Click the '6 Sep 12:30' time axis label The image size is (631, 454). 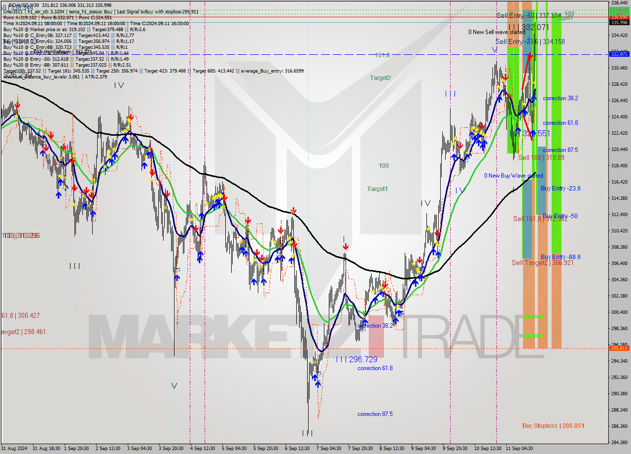pyautogui.click(x=298, y=449)
